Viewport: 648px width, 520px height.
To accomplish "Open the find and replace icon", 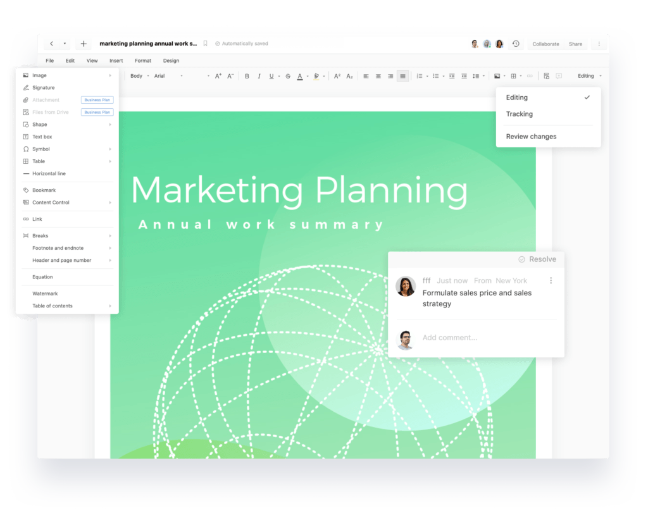I will coord(546,76).
